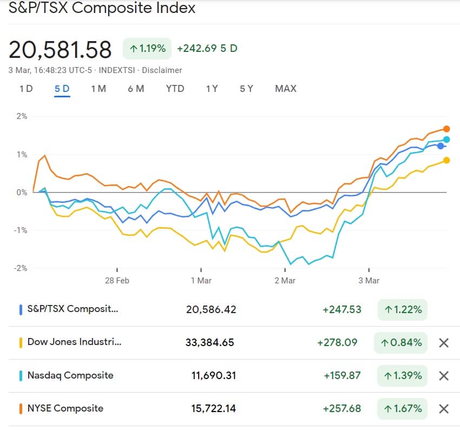Click the 2% axis label
Viewport: 460px width, 431px height.
click(22, 116)
